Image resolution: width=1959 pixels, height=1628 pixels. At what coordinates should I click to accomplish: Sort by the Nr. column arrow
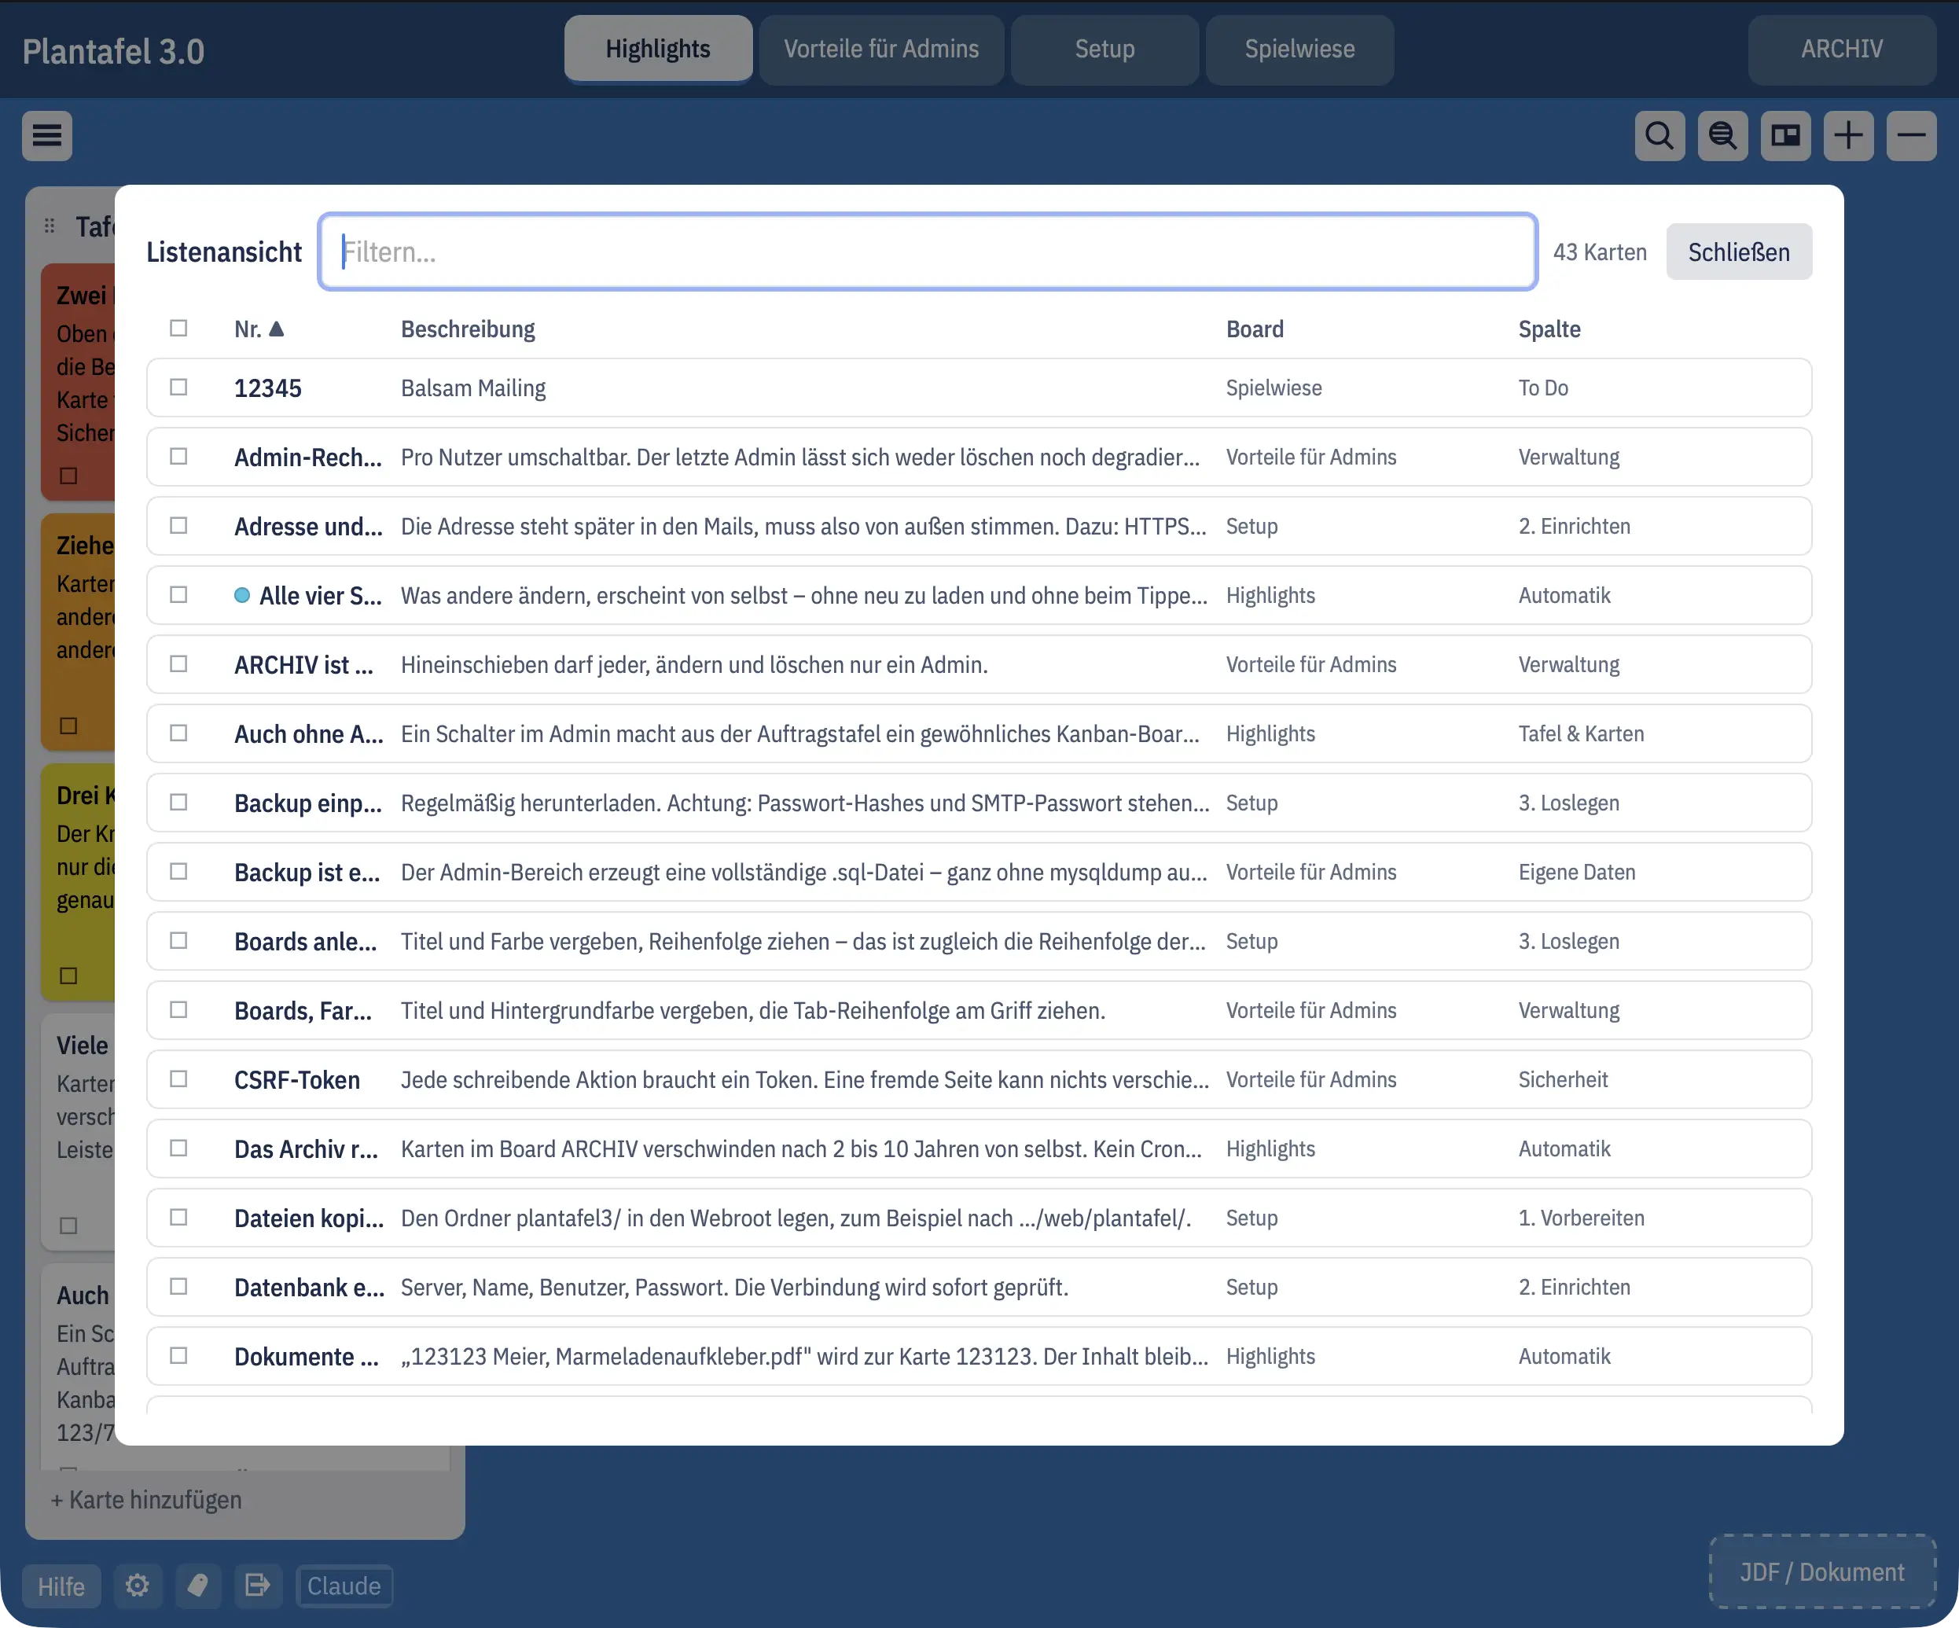276,329
